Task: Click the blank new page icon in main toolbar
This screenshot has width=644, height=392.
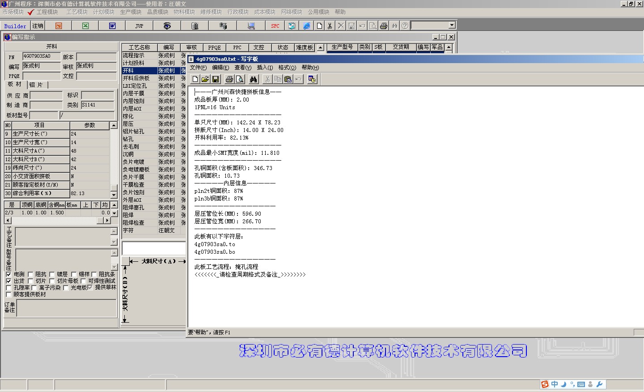Action: (x=319, y=26)
